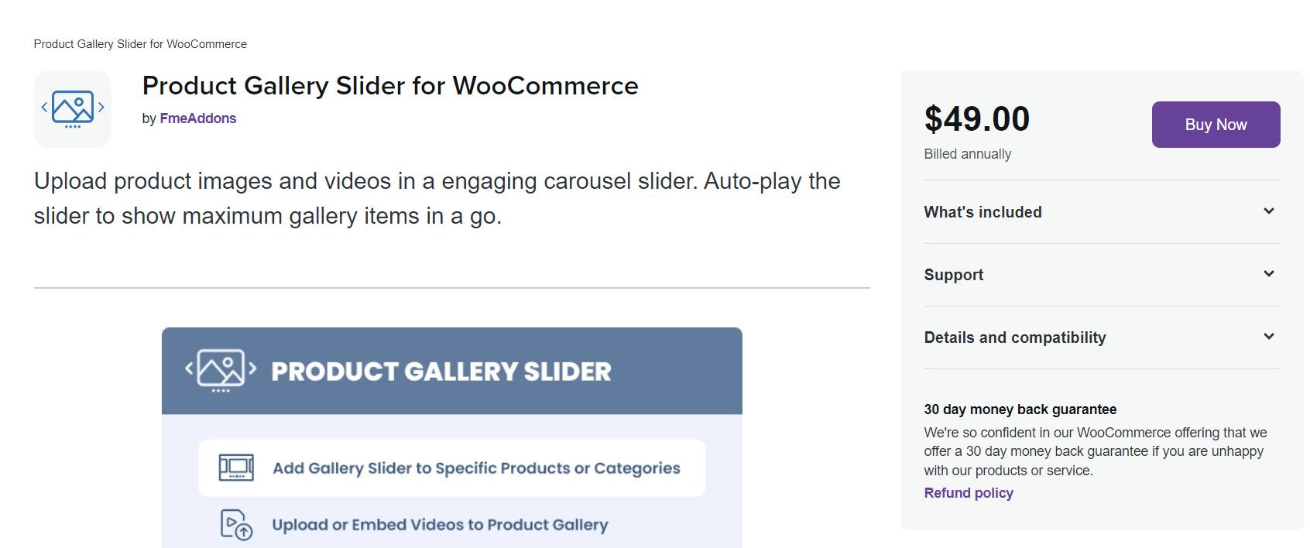This screenshot has width=1310, height=548.
Task: Click the Product Gallery Slider for WooCommerce heading
Action: point(390,86)
